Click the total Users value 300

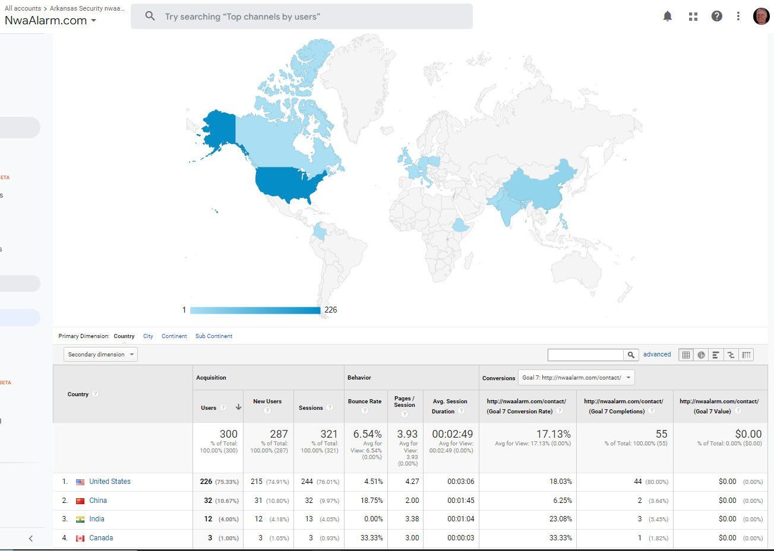[x=228, y=434]
